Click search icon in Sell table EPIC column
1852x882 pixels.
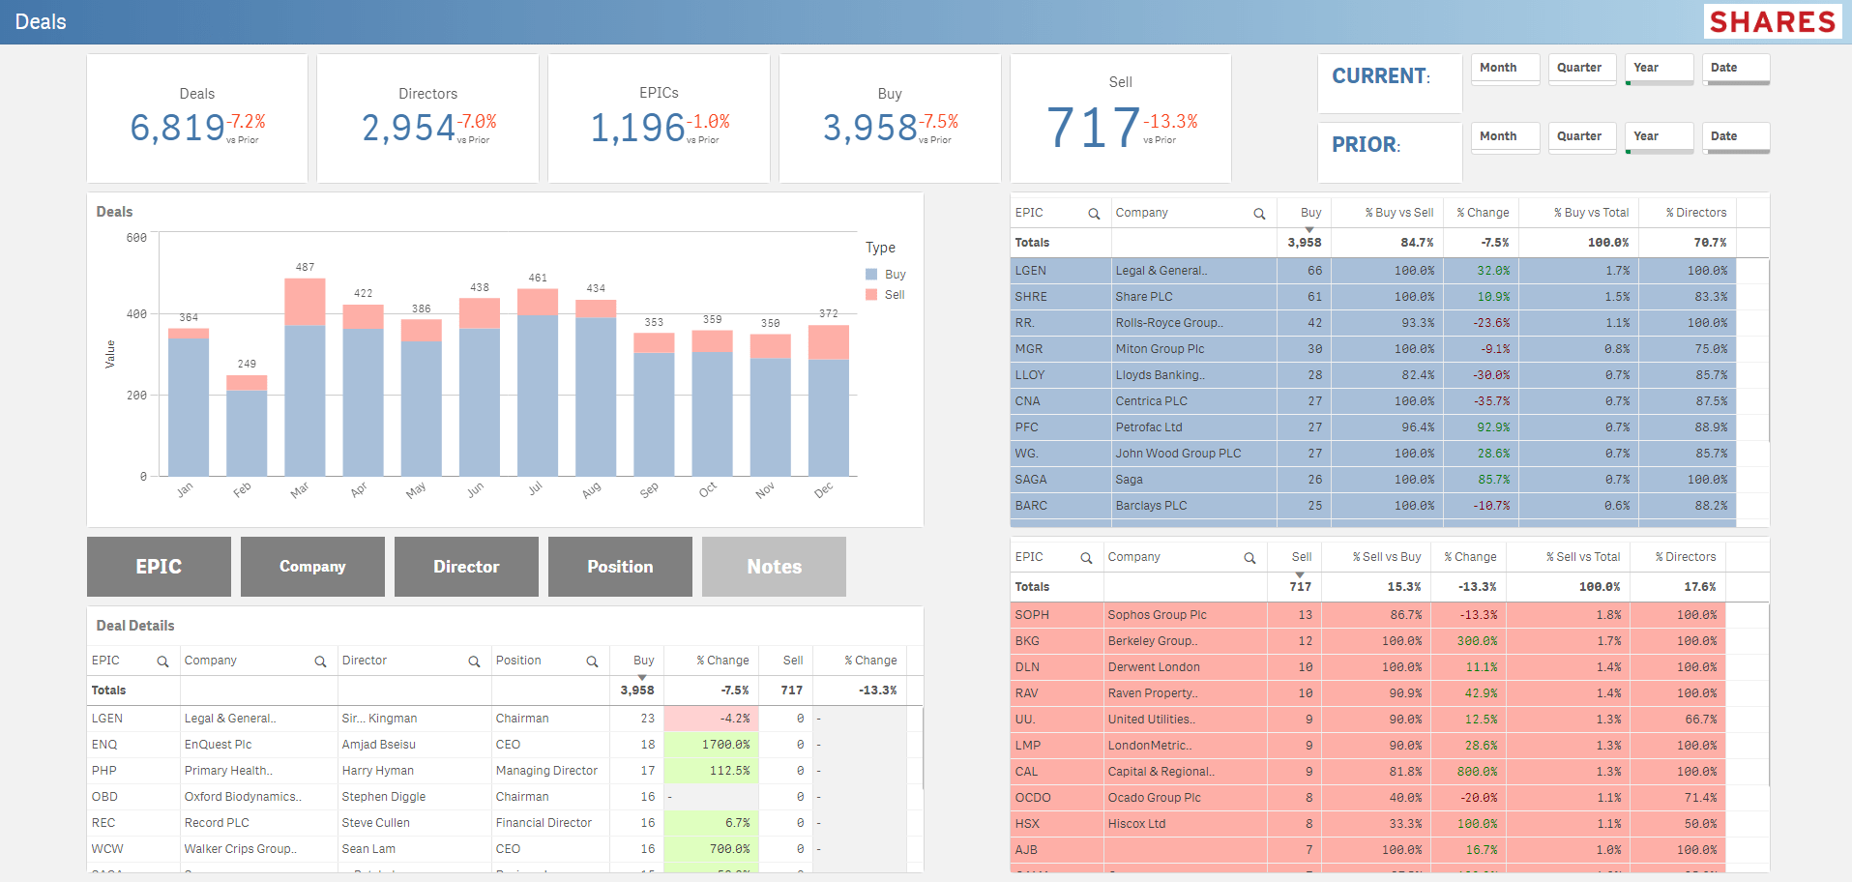1086,558
